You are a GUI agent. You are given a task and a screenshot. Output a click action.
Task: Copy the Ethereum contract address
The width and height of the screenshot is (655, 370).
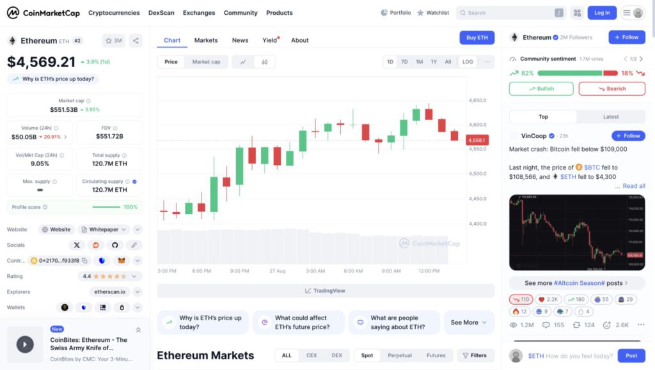[x=84, y=261]
